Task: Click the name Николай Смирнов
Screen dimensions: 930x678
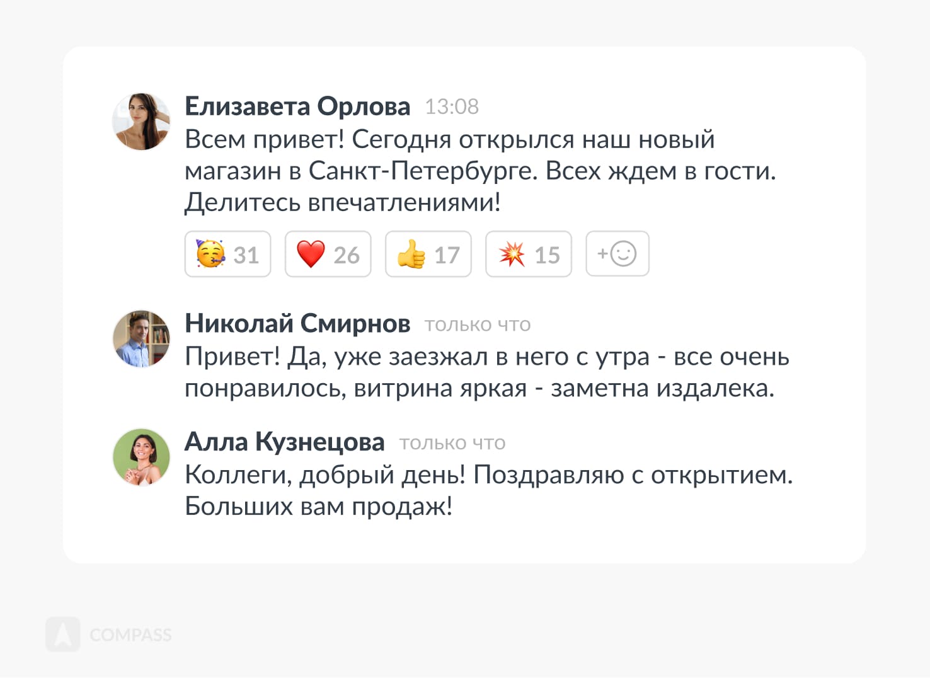Action: tap(297, 324)
